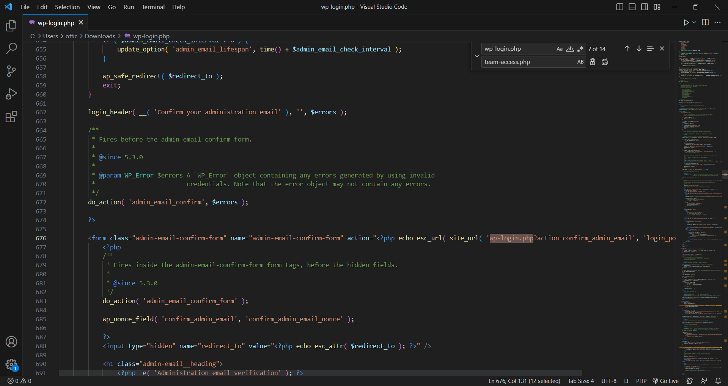Change LF end of line sequence
The width and height of the screenshot is (728, 386).
coord(627,381)
